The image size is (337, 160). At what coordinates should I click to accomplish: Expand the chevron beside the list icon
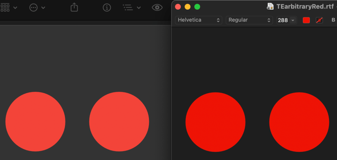click(x=139, y=8)
